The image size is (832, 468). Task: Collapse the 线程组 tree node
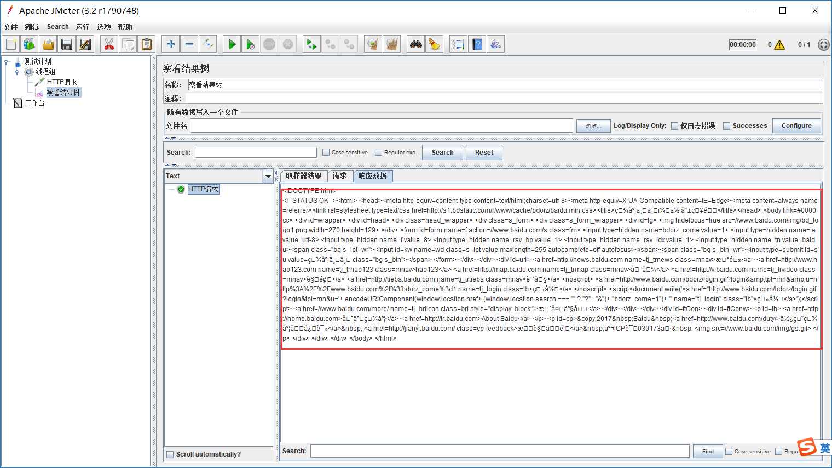17,72
